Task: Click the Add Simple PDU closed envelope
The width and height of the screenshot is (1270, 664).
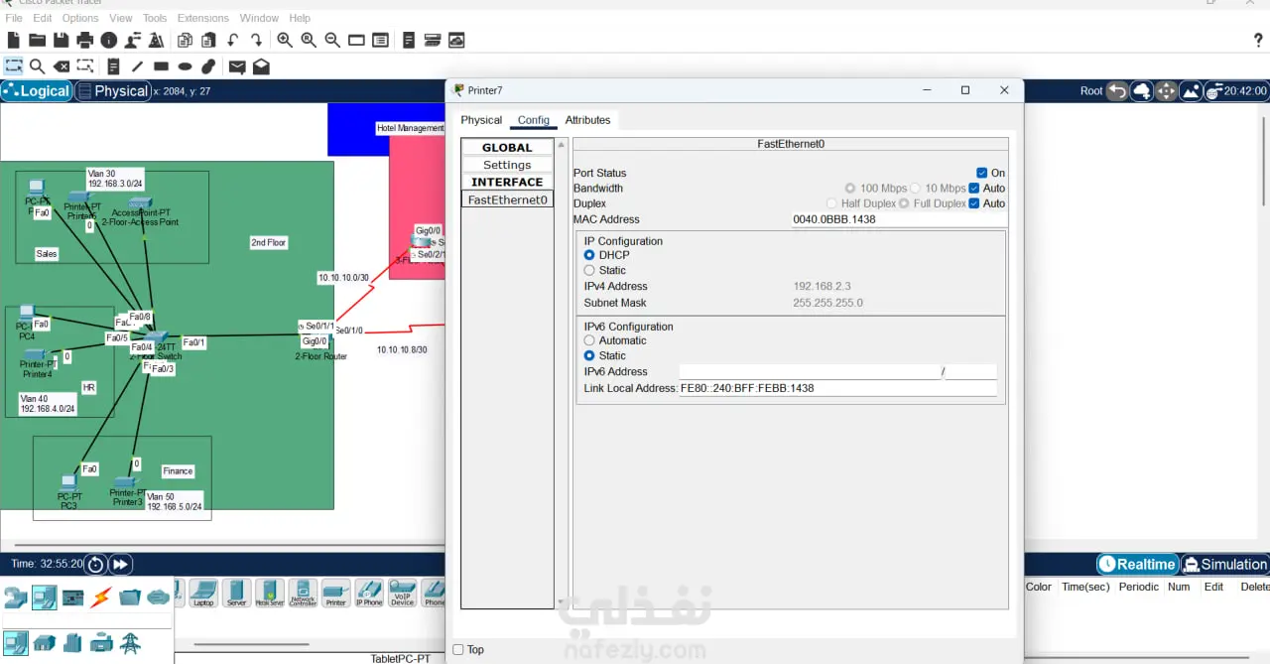Action: (x=237, y=66)
